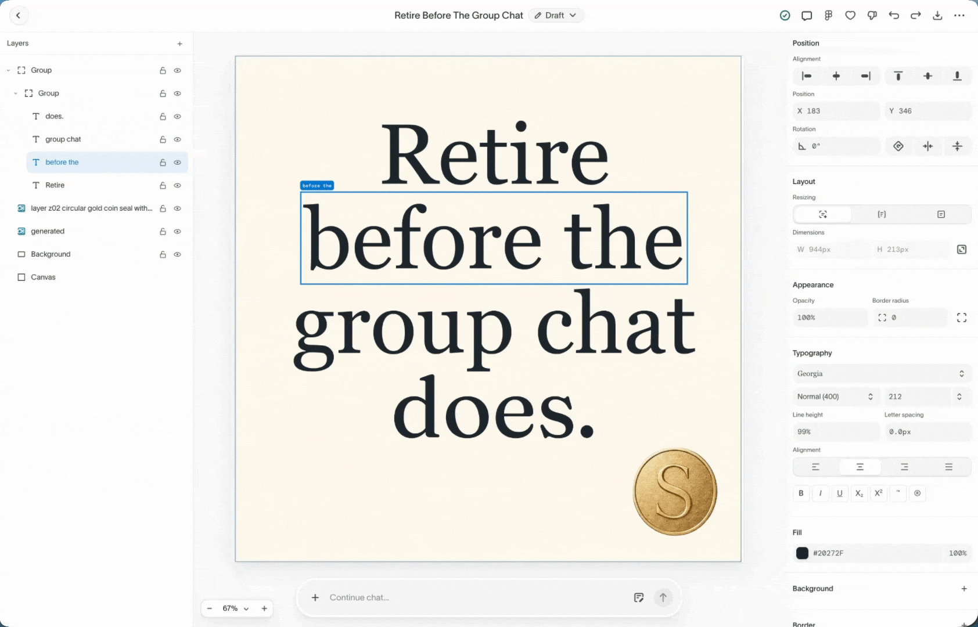The width and height of the screenshot is (978, 627).
Task: Open the comments speech-bubble icon in header
Action: [807, 16]
